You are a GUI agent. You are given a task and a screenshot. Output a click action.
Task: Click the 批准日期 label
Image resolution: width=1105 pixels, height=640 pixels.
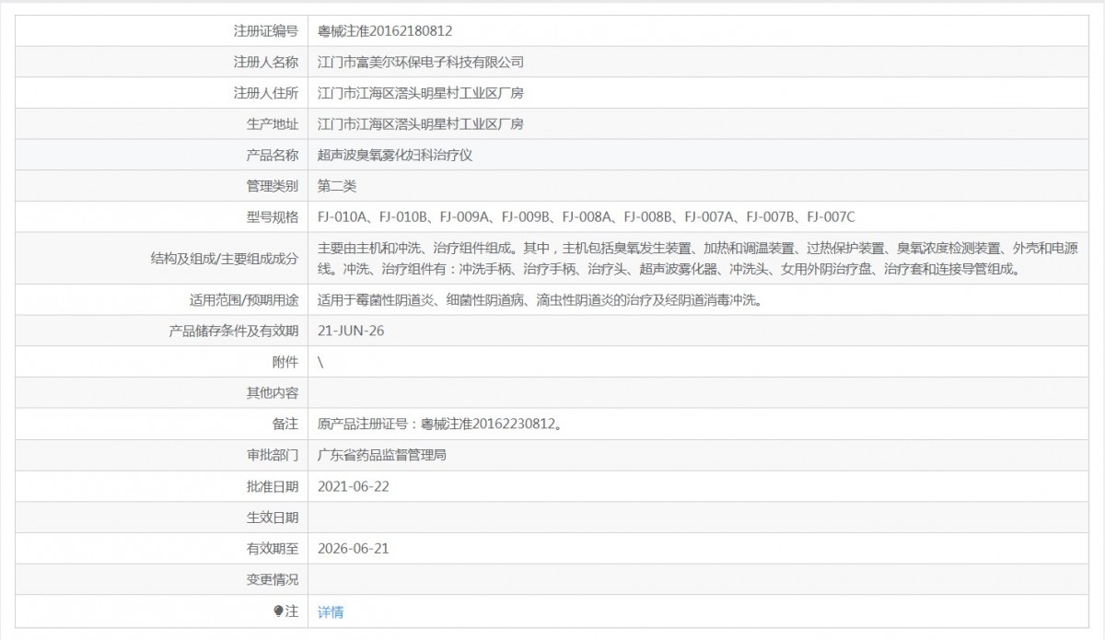pyautogui.click(x=273, y=486)
